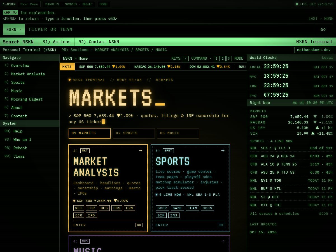Open the nathanskown.dev link
Viewport: 336px width, 252px height.
coord(314,50)
